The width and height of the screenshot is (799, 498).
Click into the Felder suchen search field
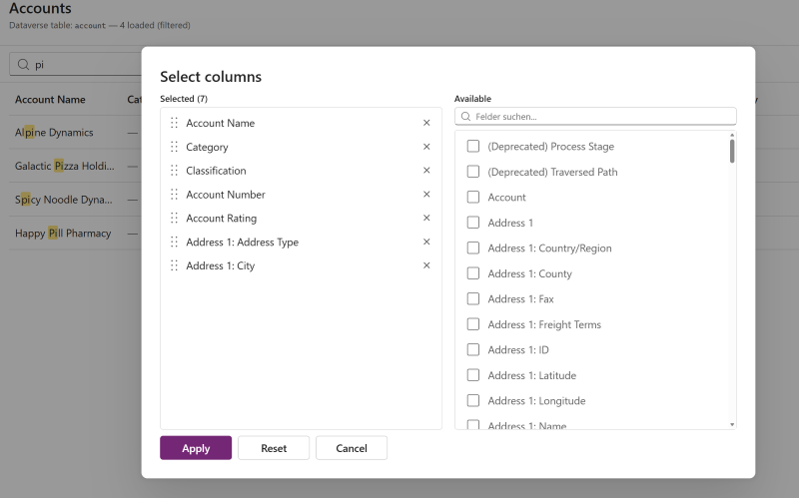595,117
